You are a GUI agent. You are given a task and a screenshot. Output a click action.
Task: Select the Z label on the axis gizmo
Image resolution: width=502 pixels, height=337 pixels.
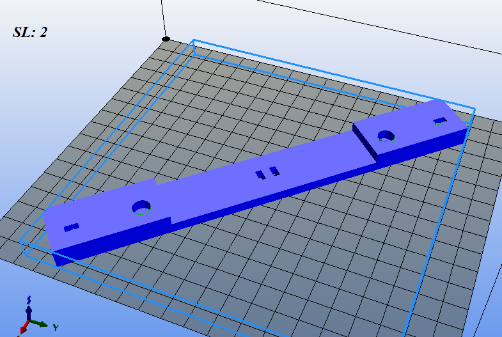pos(29,299)
